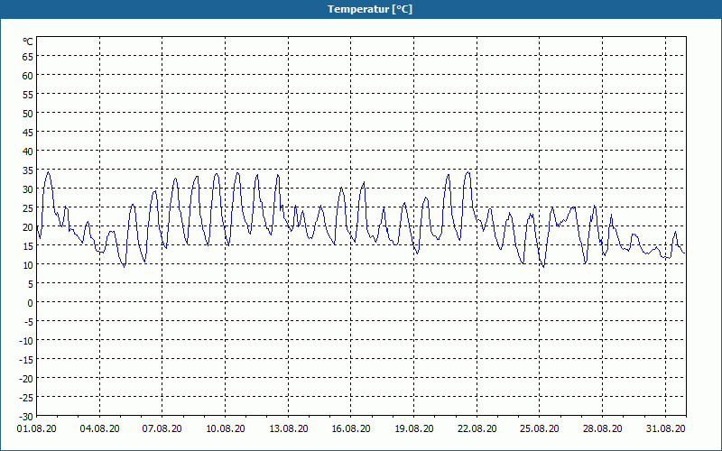Select the 55 value on the y-axis
Screen dimensions: 722x451
28,95
